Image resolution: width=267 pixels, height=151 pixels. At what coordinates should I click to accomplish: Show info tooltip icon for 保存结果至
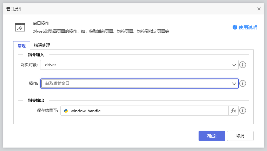pos(243,111)
